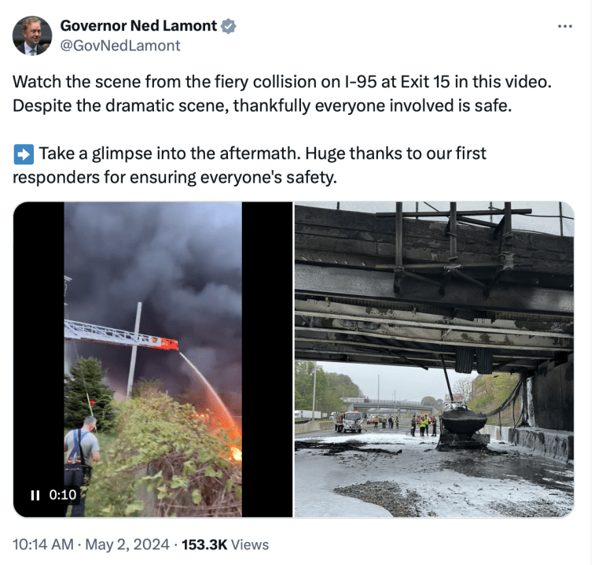The image size is (606, 565).
Task: Click Governor Ned Lamont's profile picture
Action: 32,35
